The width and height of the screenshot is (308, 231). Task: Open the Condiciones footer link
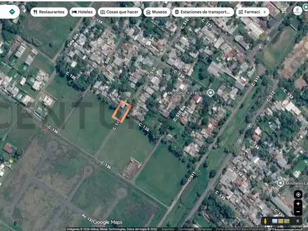coord(186,229)
